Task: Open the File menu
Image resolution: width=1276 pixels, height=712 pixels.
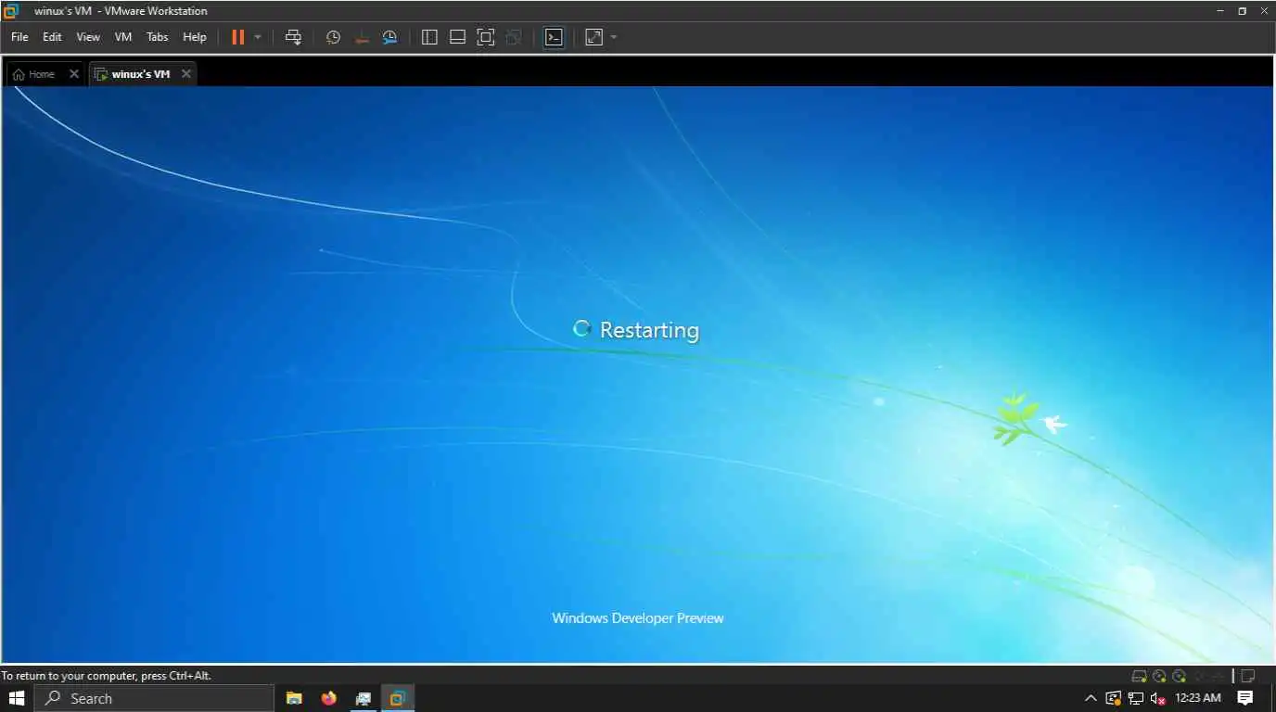Action: [x=19, y=37]
